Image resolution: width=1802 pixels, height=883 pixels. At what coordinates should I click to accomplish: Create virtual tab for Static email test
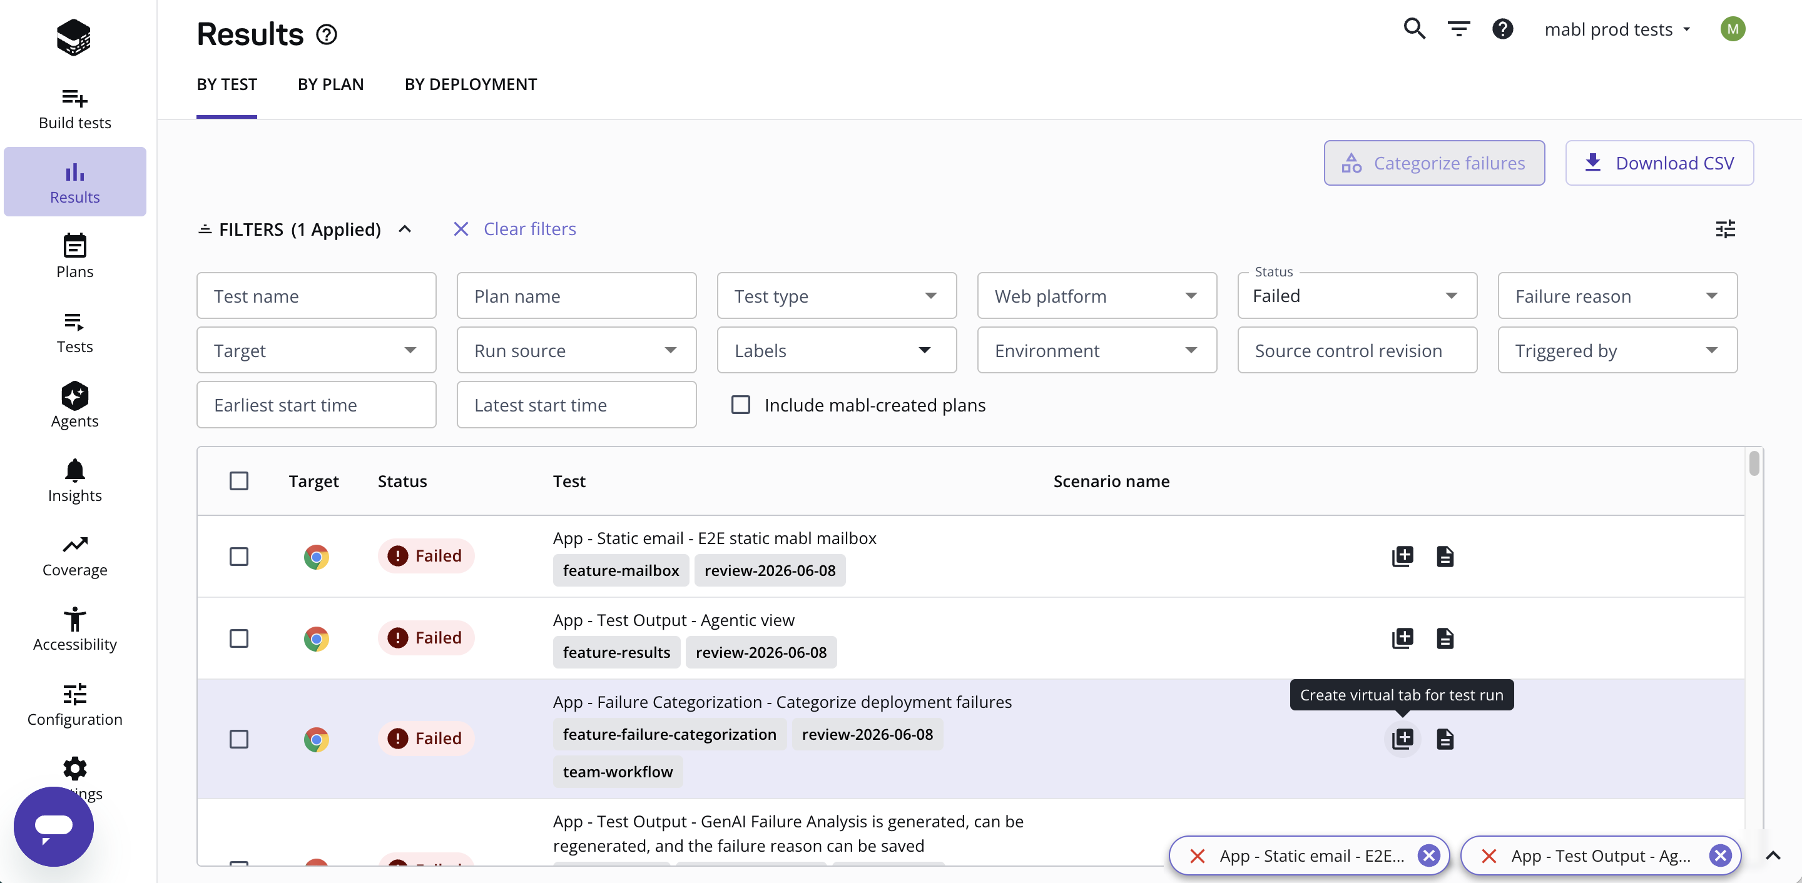point(1403,557)
